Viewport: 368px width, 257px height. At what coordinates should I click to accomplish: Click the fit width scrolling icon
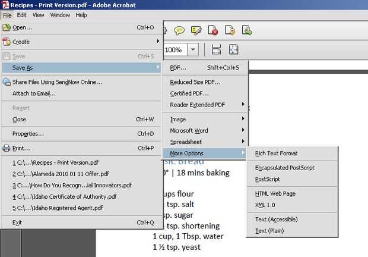click(x=216, y=49)
